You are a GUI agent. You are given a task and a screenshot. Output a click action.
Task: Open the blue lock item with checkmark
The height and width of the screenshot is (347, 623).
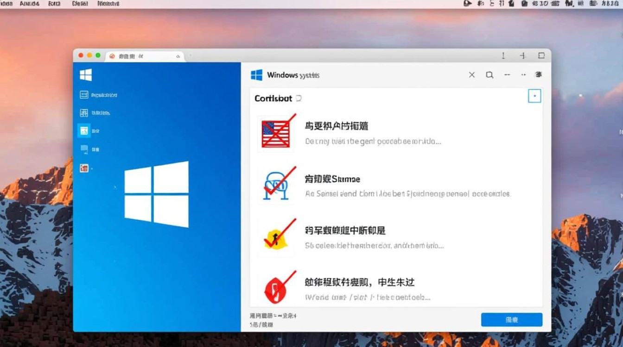point(276,185)
